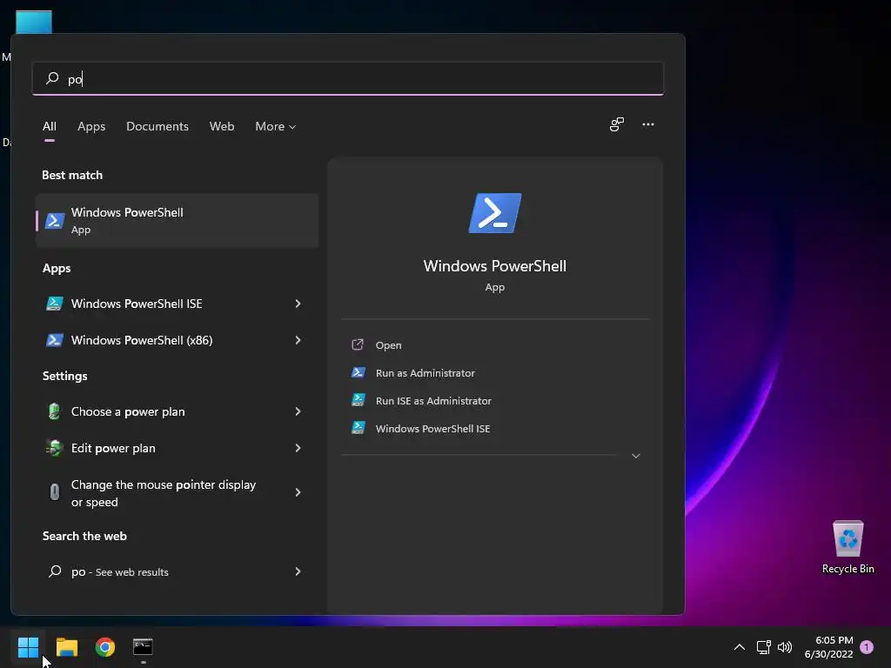Screen dimensions: 891x668
Task: Launch Windows PowerShell ISE from preview actions
Action: (432, 429)
